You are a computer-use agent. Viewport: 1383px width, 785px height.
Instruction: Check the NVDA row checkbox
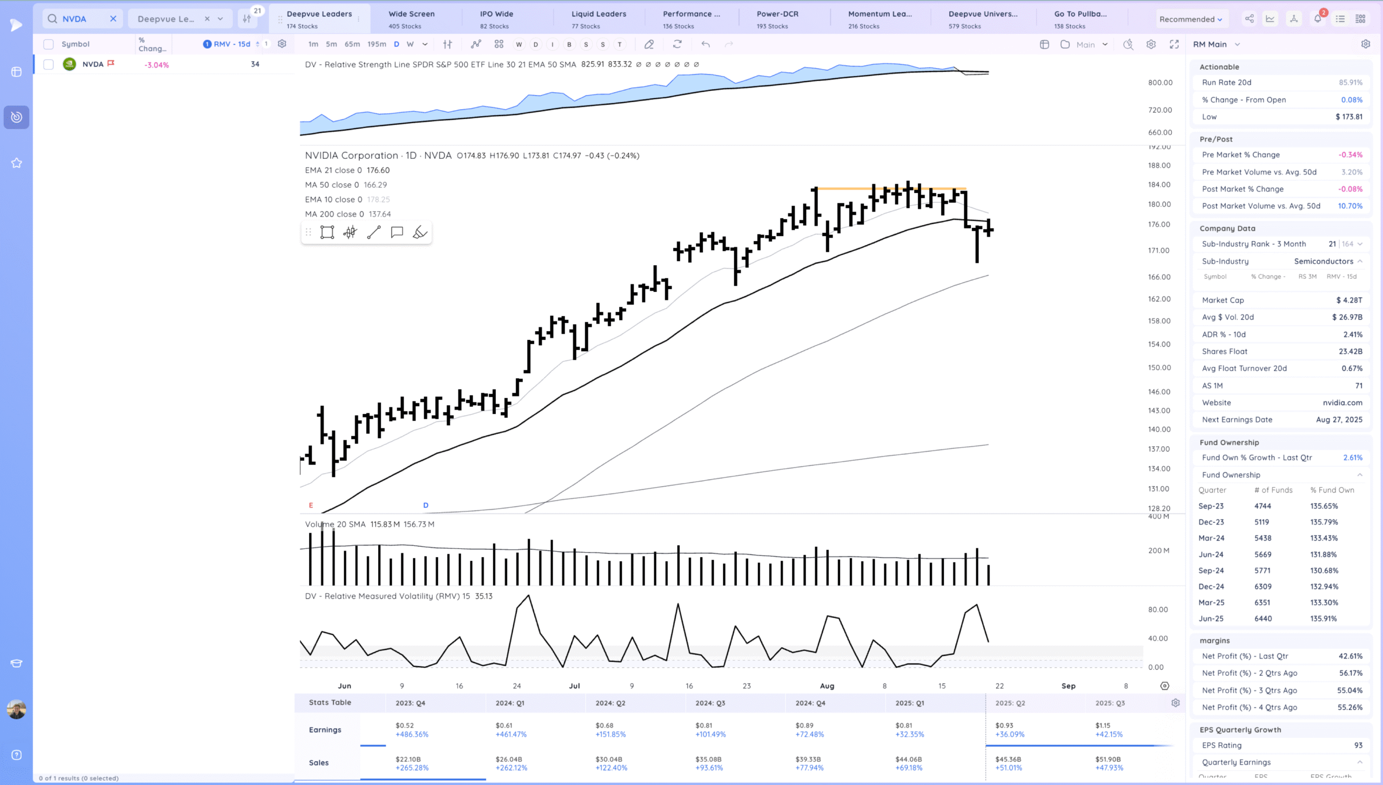(x=49, y=64)
